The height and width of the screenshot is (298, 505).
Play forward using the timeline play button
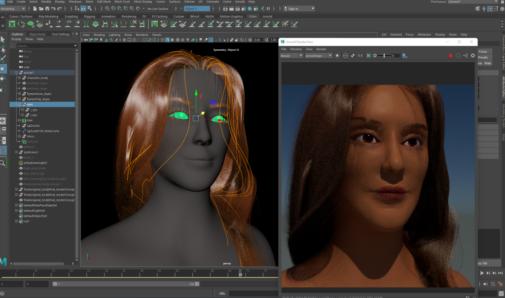click(482, 273)
